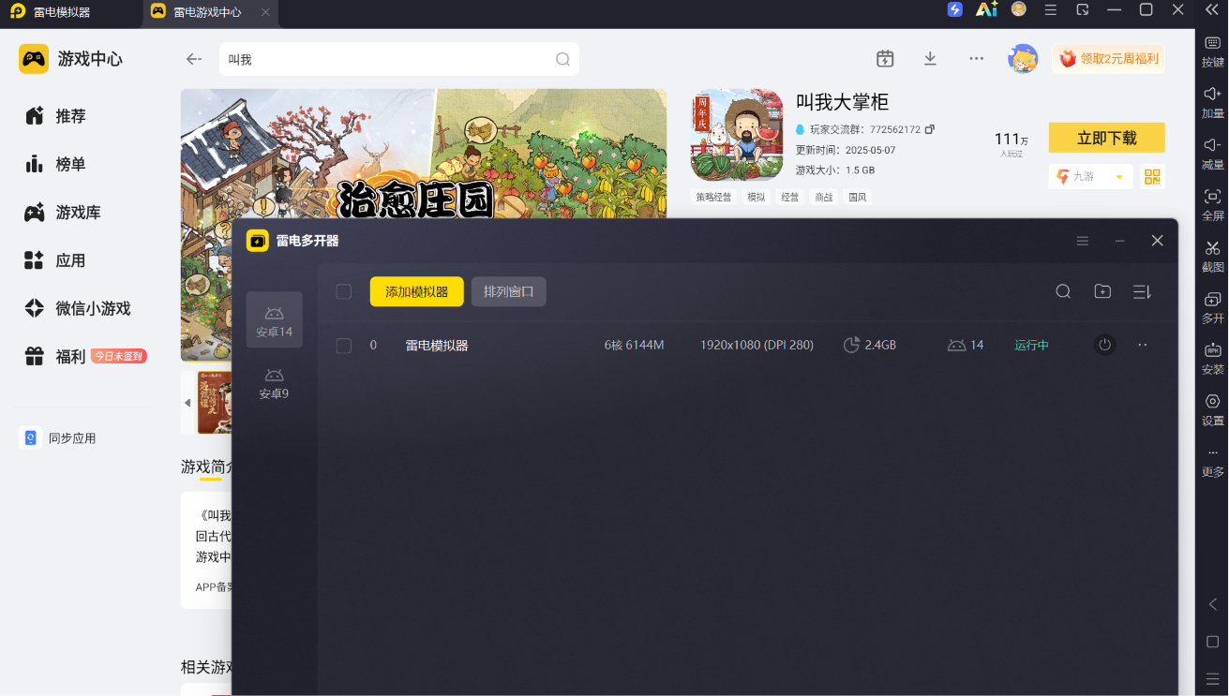Open 应用 in the game center sidebar
The width and height of the screenshot is (1229, 696).
click(x=55, y=260)
